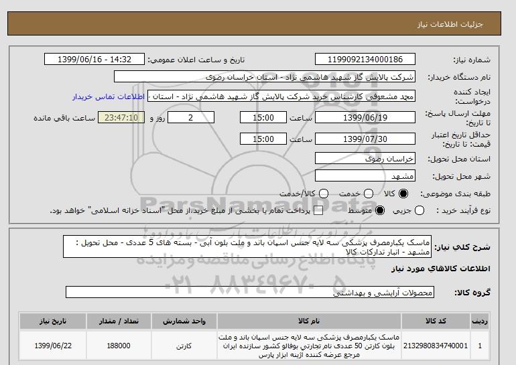The width and height of the screenshot is (516, 365).
Task: Click the response deadline hour field 15:00
Action: pos(263,117)
